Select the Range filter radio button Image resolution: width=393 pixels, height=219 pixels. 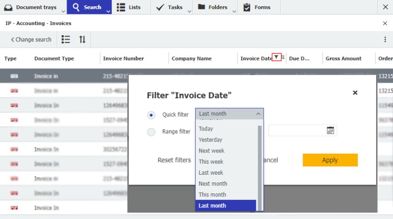(x=151, y=132)
